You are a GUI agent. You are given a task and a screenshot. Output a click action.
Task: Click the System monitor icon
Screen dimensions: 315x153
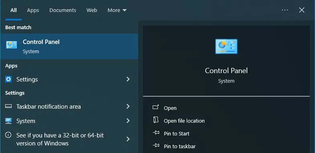pyautogui.click(x=8, y=121)
